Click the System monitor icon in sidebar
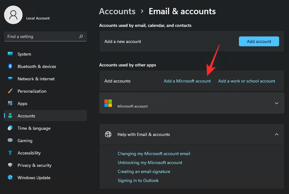289x194 pixels. (x=10, y=54)
